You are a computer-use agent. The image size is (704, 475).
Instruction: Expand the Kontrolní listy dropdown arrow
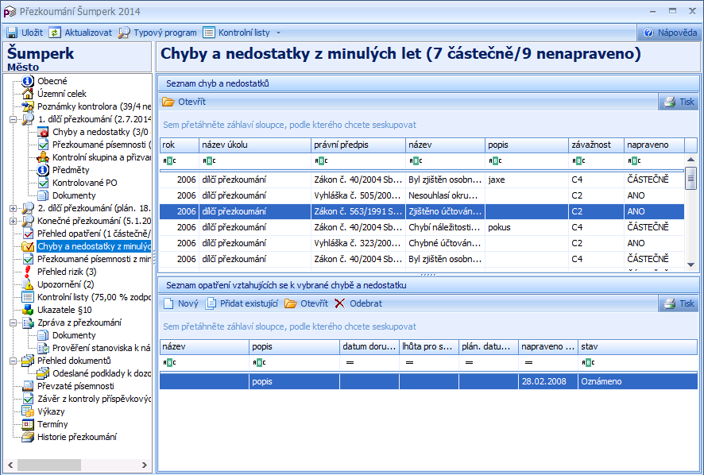tap(278, 33)
